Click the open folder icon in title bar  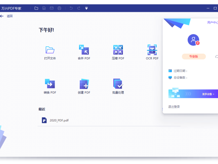(36, 8)
